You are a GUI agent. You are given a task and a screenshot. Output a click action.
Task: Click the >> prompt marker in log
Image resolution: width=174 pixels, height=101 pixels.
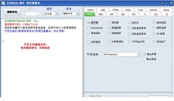(x=3, y=41)
